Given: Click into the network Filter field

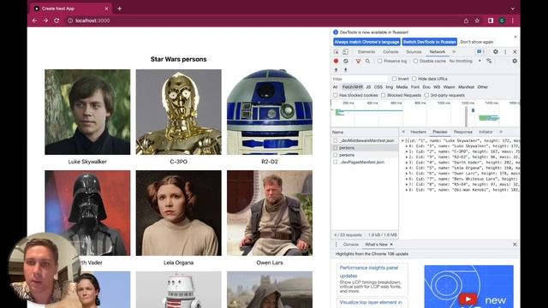Looking at the screenshot, I should (360, 79).
